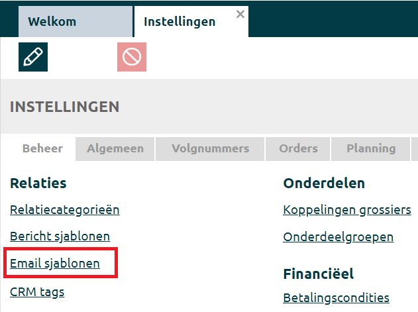Viewport: 418px width, 312px height.
Task: Open Bericht sjablonen
Action: click(x=60, y=236)
